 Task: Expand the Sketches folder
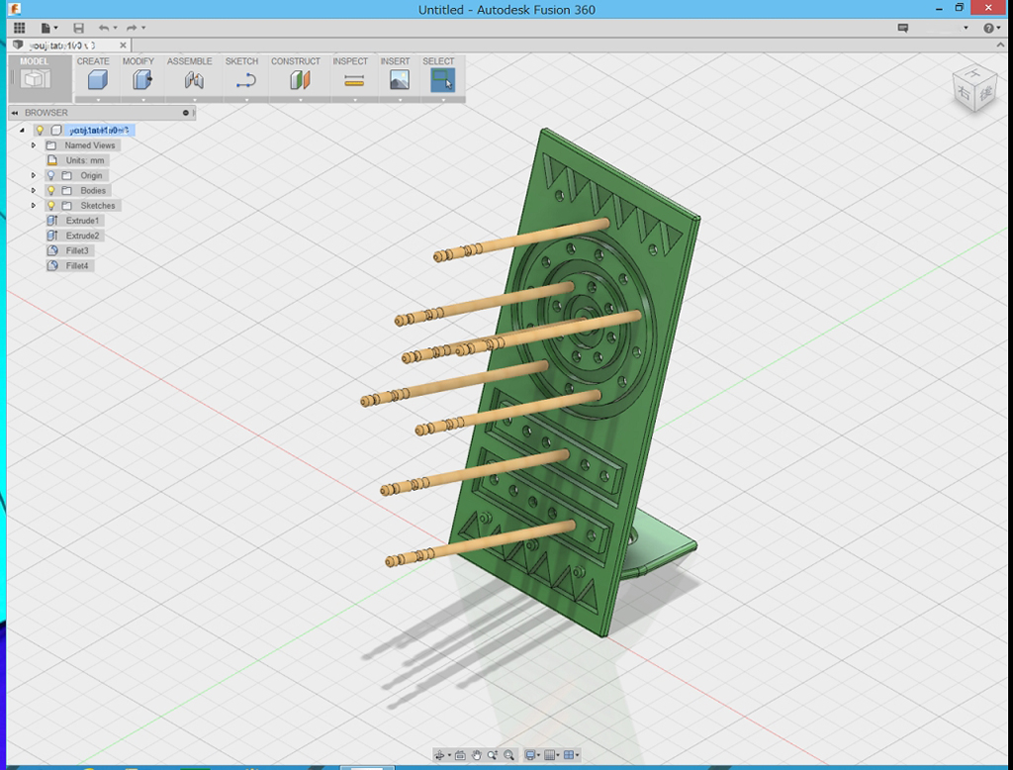coord(34,206)
